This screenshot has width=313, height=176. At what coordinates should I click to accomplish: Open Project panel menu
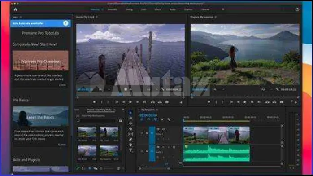pyautogui.click(x=114, y=110)
